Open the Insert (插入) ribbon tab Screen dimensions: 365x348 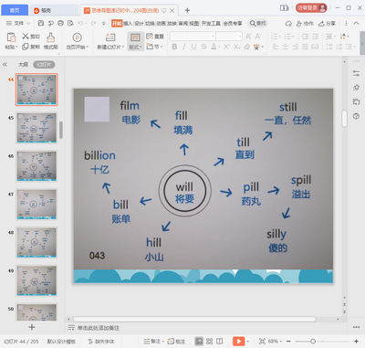(x=128, y=24)
